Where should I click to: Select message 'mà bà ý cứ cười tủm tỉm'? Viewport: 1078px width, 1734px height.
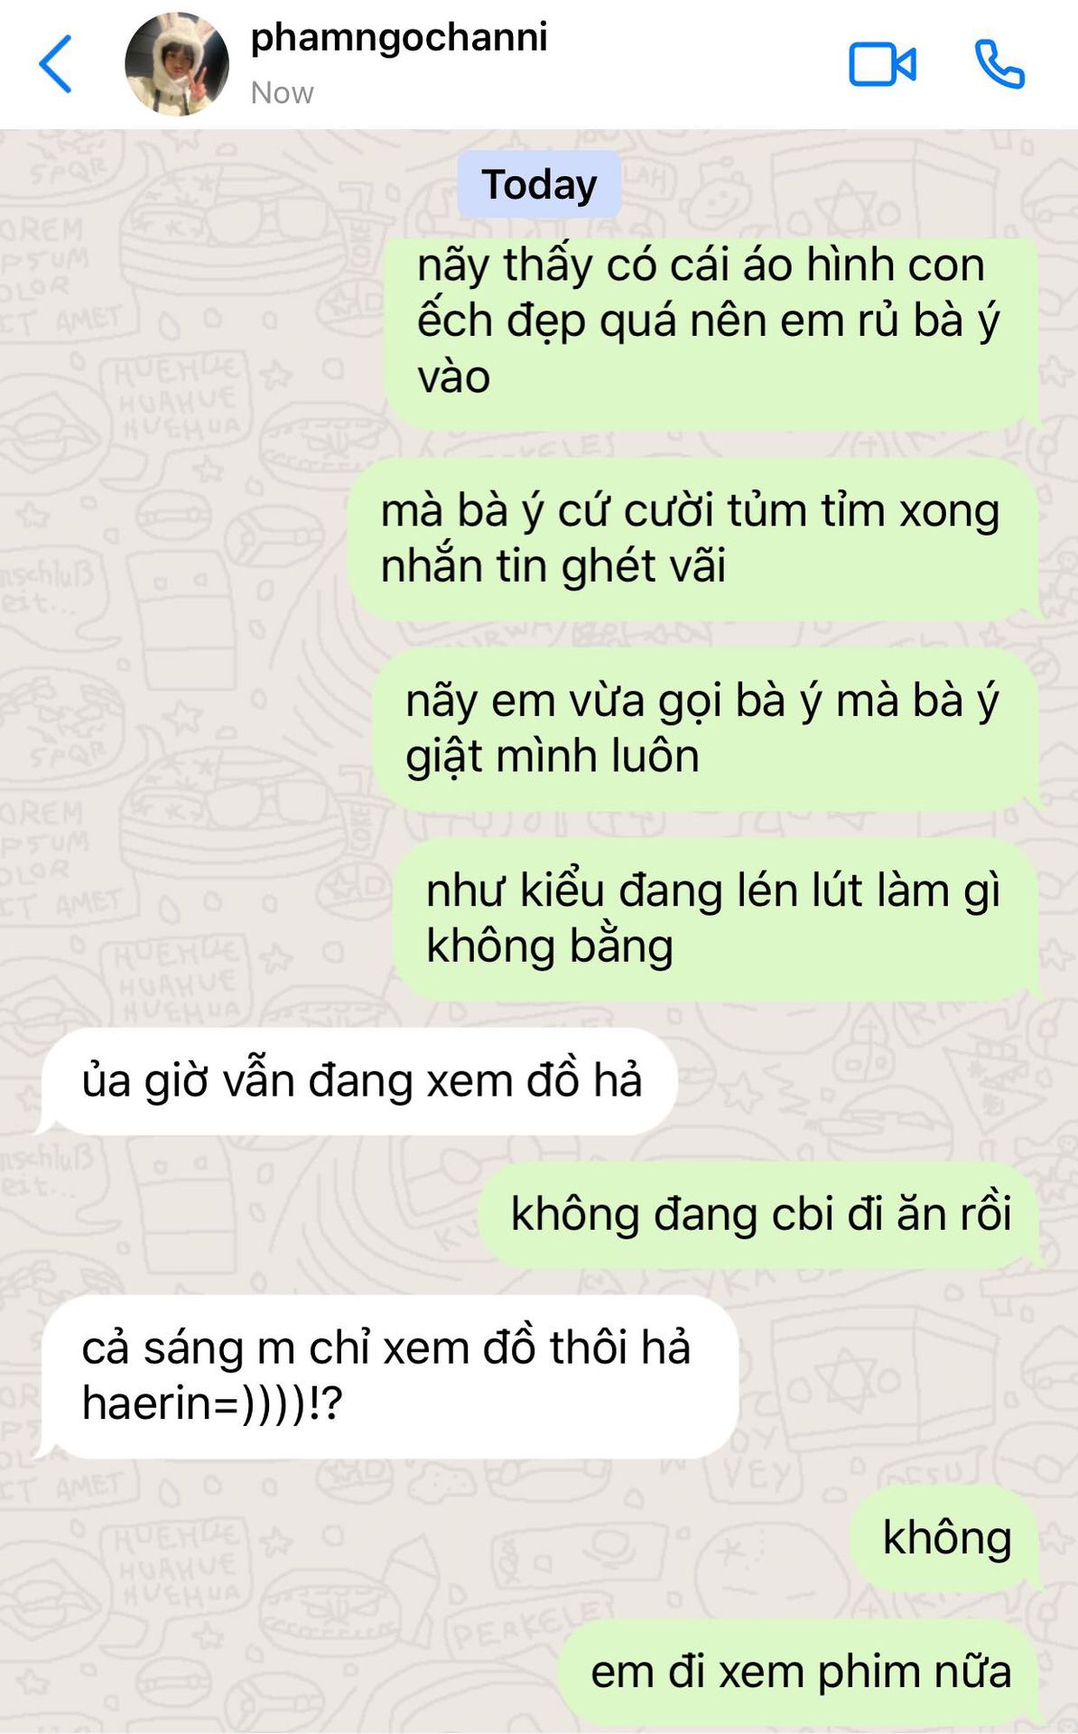pyautogui.click(x=693, y=538)
